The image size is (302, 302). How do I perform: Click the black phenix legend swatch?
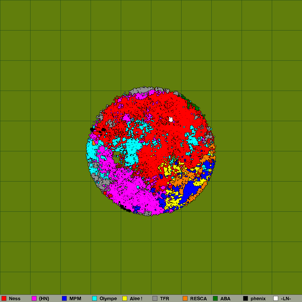(246, 298)
